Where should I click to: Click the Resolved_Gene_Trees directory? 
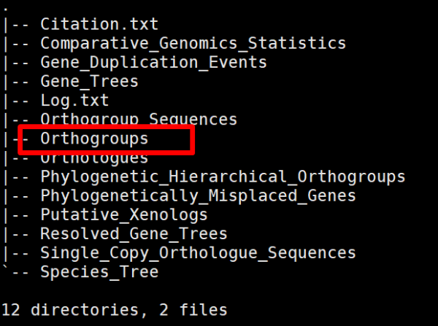point(134,233)
